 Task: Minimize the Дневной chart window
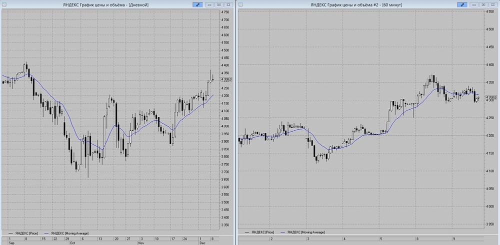(209, 4)
